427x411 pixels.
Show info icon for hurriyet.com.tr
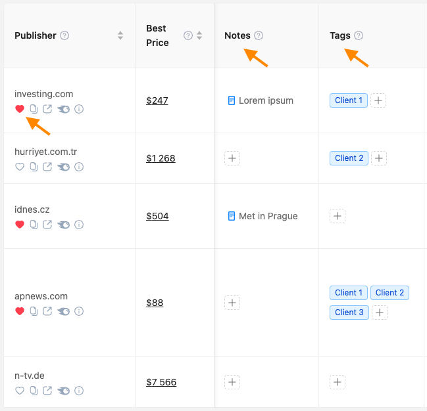click(x=79, y=167)
